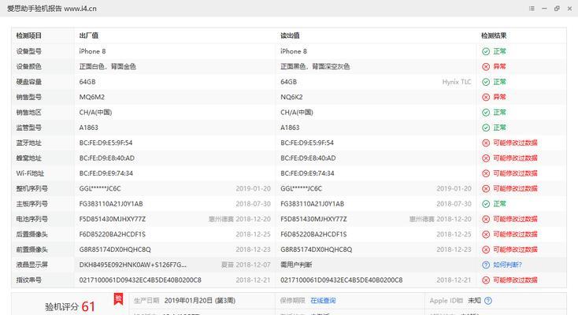Close the 验机报告 window
This screenshot has height=315, width=578.
569,9
